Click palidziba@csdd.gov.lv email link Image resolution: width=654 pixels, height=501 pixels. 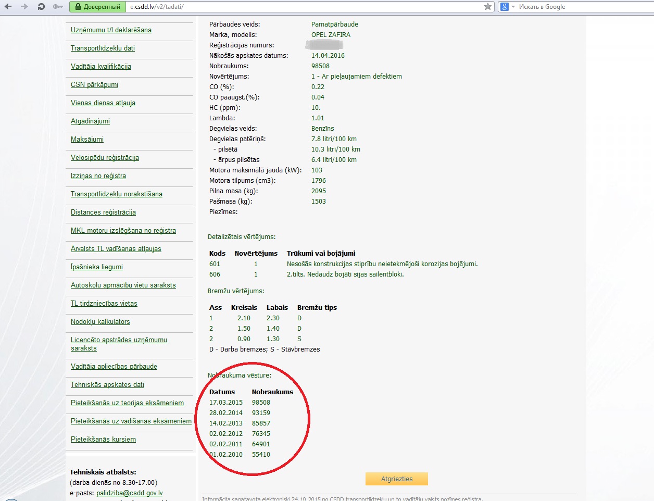[129, 493]
